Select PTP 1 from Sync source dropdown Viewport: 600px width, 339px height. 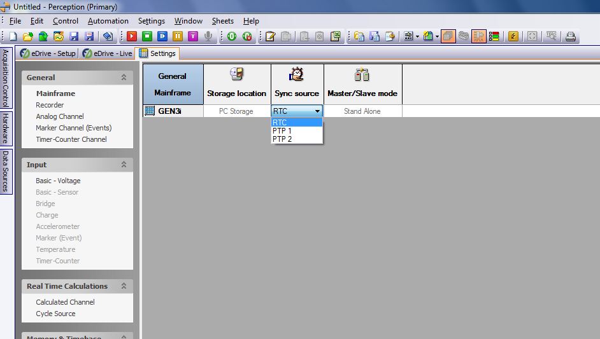(x=282, y=131)
